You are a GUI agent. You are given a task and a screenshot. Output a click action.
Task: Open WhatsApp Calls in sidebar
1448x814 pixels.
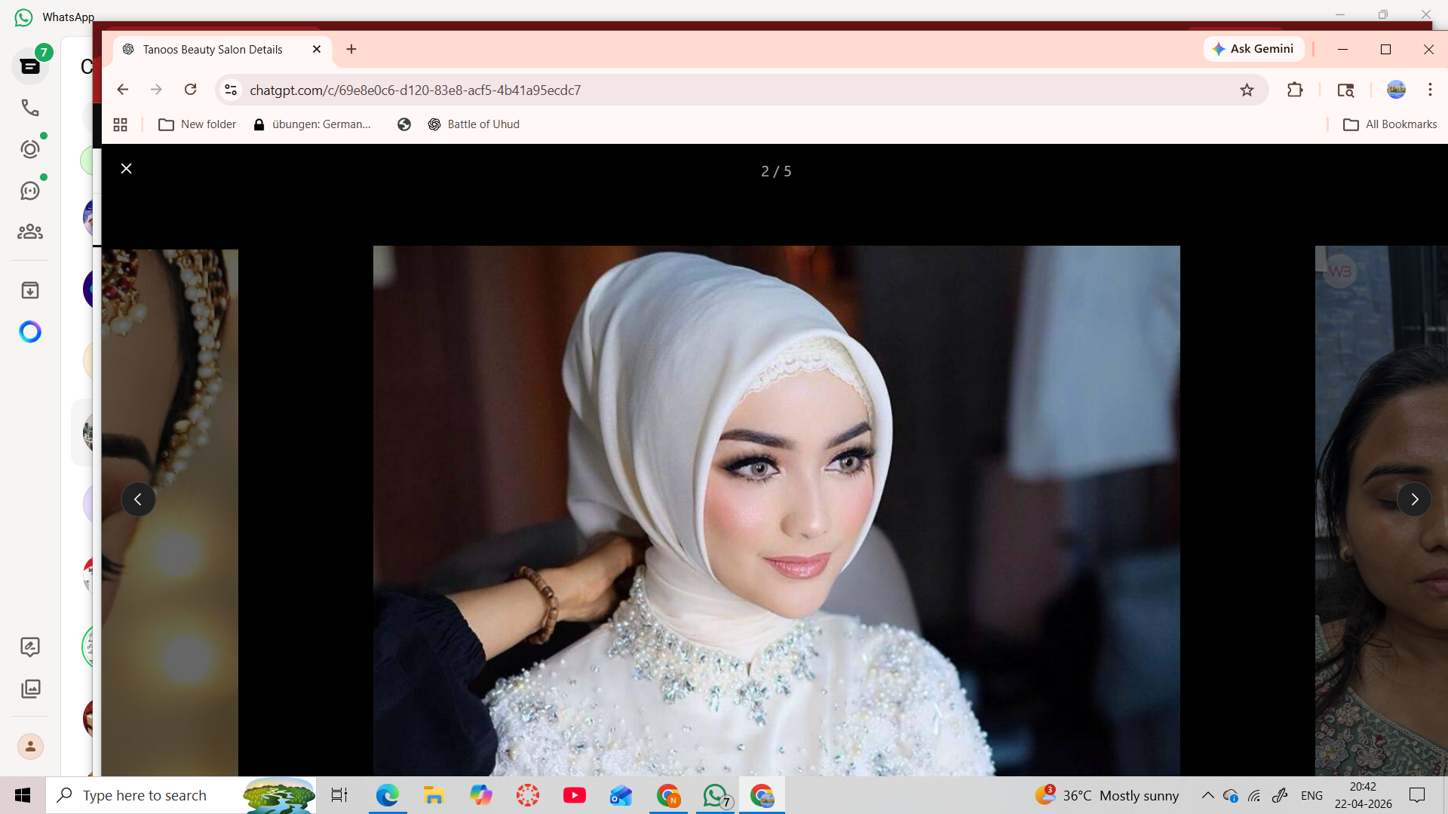(x=30, y=108)
